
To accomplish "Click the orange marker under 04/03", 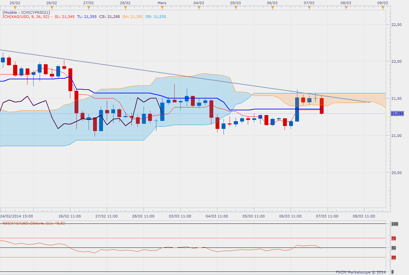I will point(199,7).
